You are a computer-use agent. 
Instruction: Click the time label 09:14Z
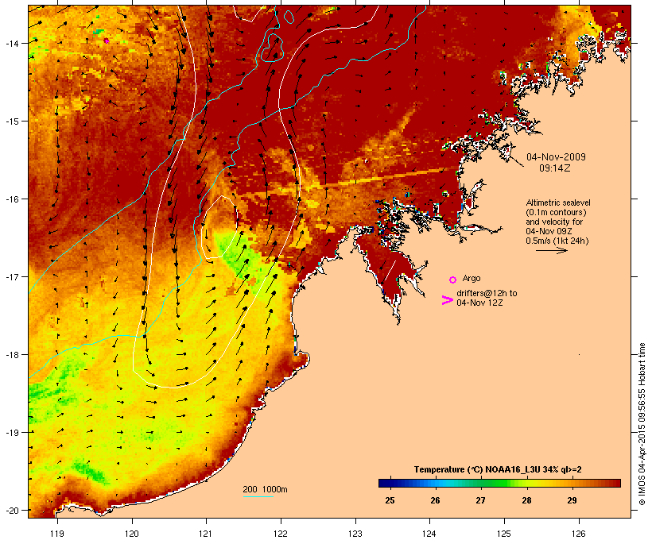(555, 168)
